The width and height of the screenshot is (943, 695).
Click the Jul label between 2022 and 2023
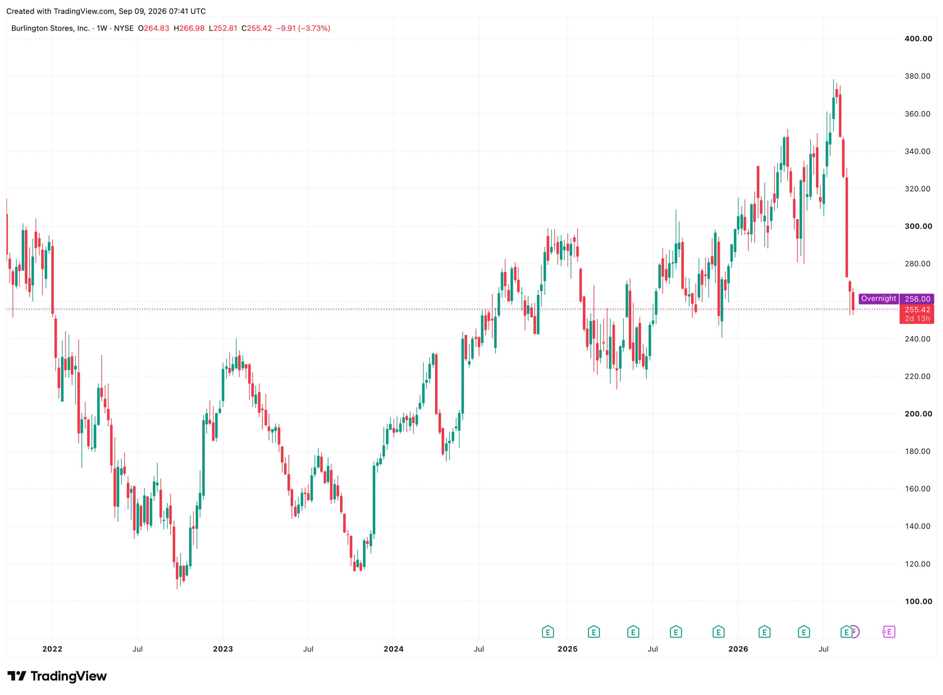click(137, 649)
